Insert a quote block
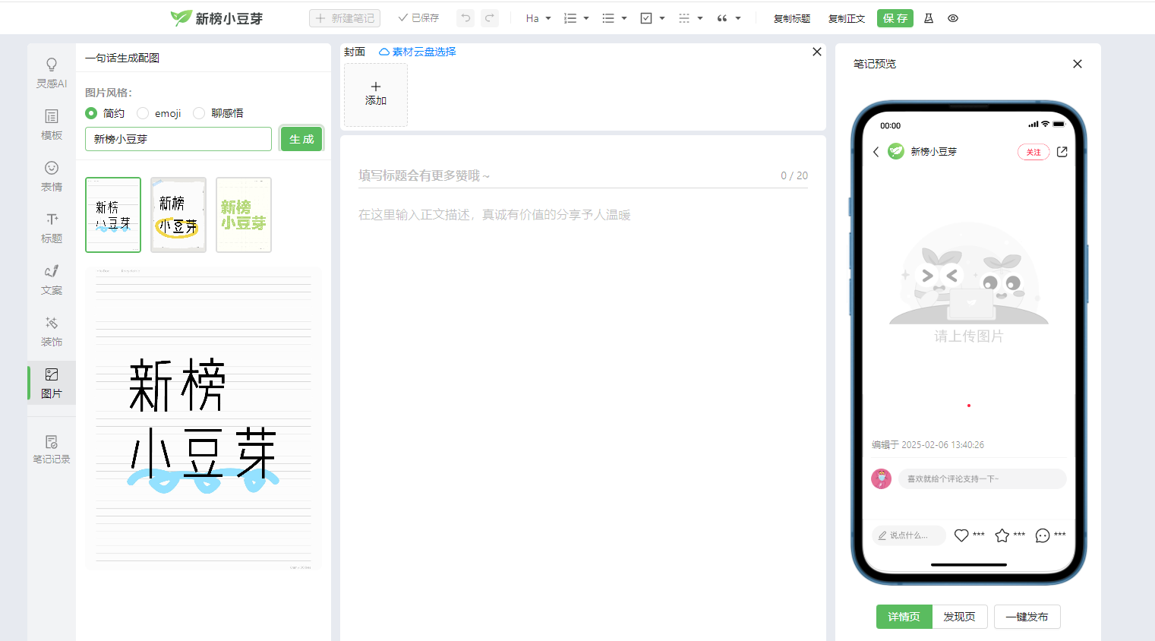1155x641 pixels. point(722,18)
